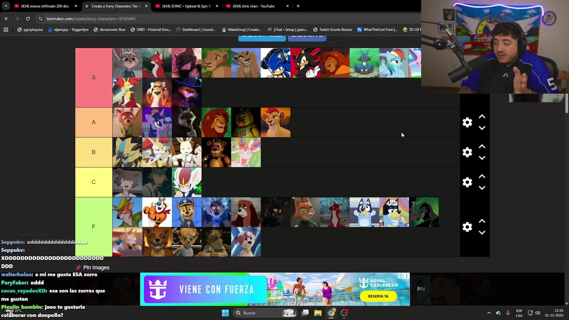
Task: Open WhatTheFont bookmark
Action: (377, 30)
